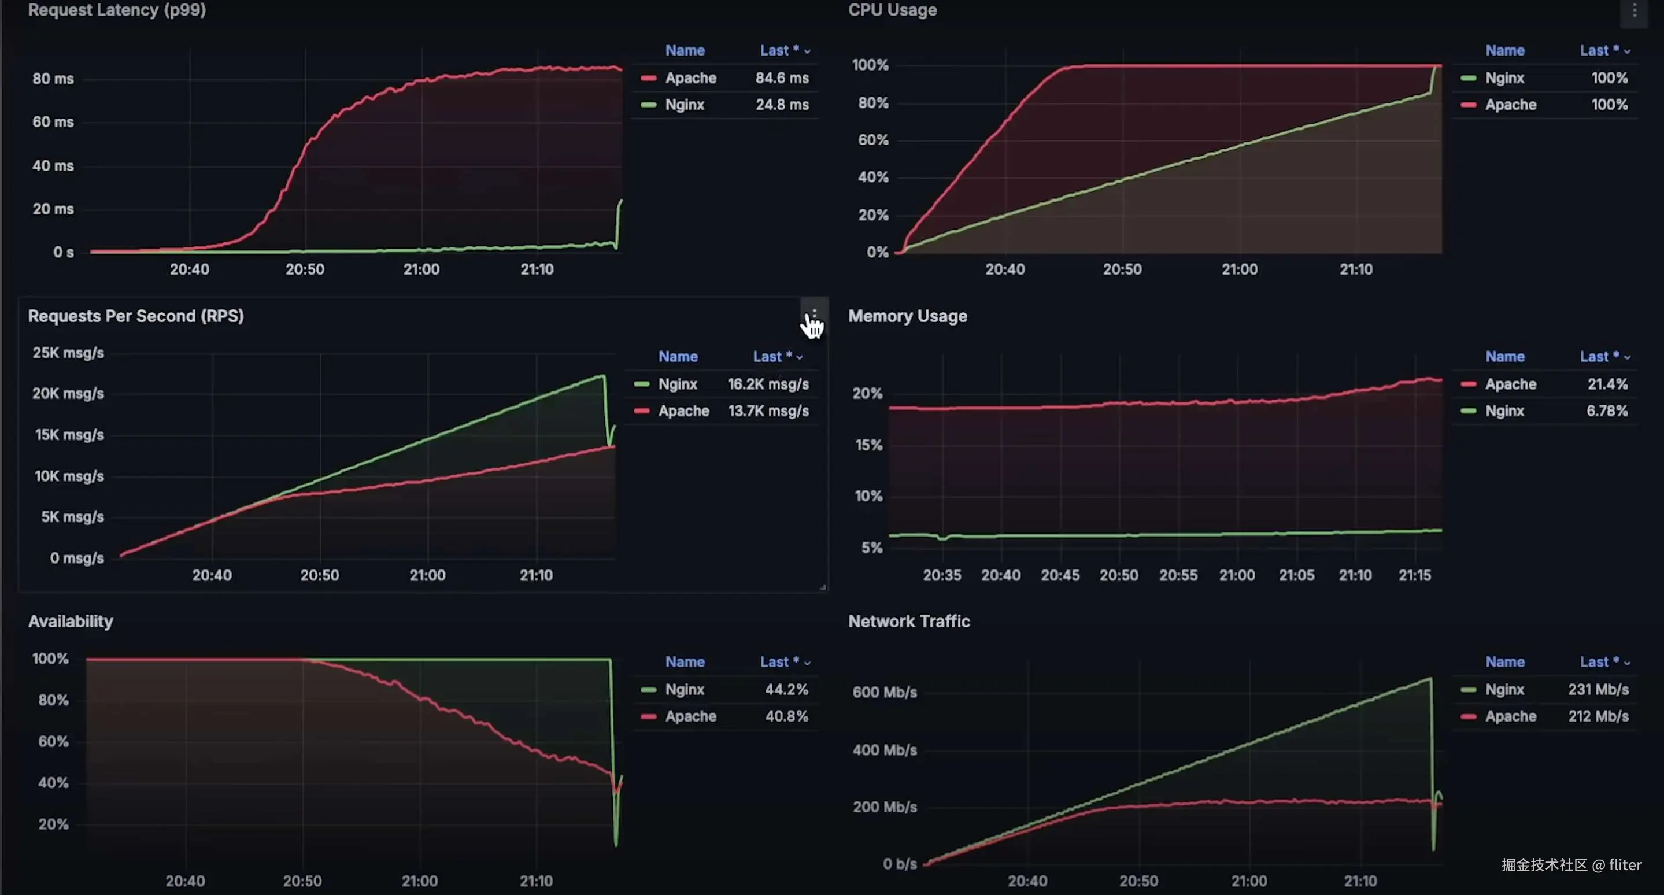Click the Nginx series in the Network Traffic legend
The height and width of the screenshot is (895, 1664).
[x=1504, y=690]
